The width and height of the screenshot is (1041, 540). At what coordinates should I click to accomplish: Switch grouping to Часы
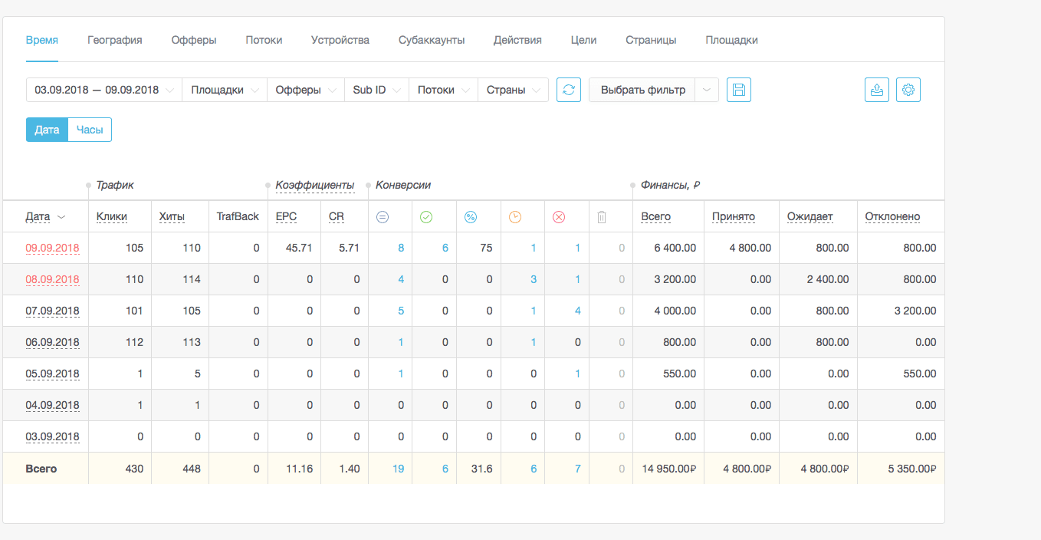90,130
